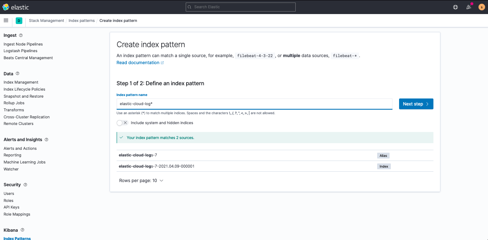Viewport: 488px width, 240px height.
Task: Click the help icon beside Ingest
Action: point(21,36)
